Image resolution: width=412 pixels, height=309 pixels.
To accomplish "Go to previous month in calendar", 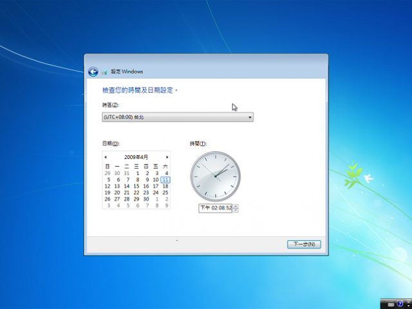I will pyautogui.click(x=106, y=157).
